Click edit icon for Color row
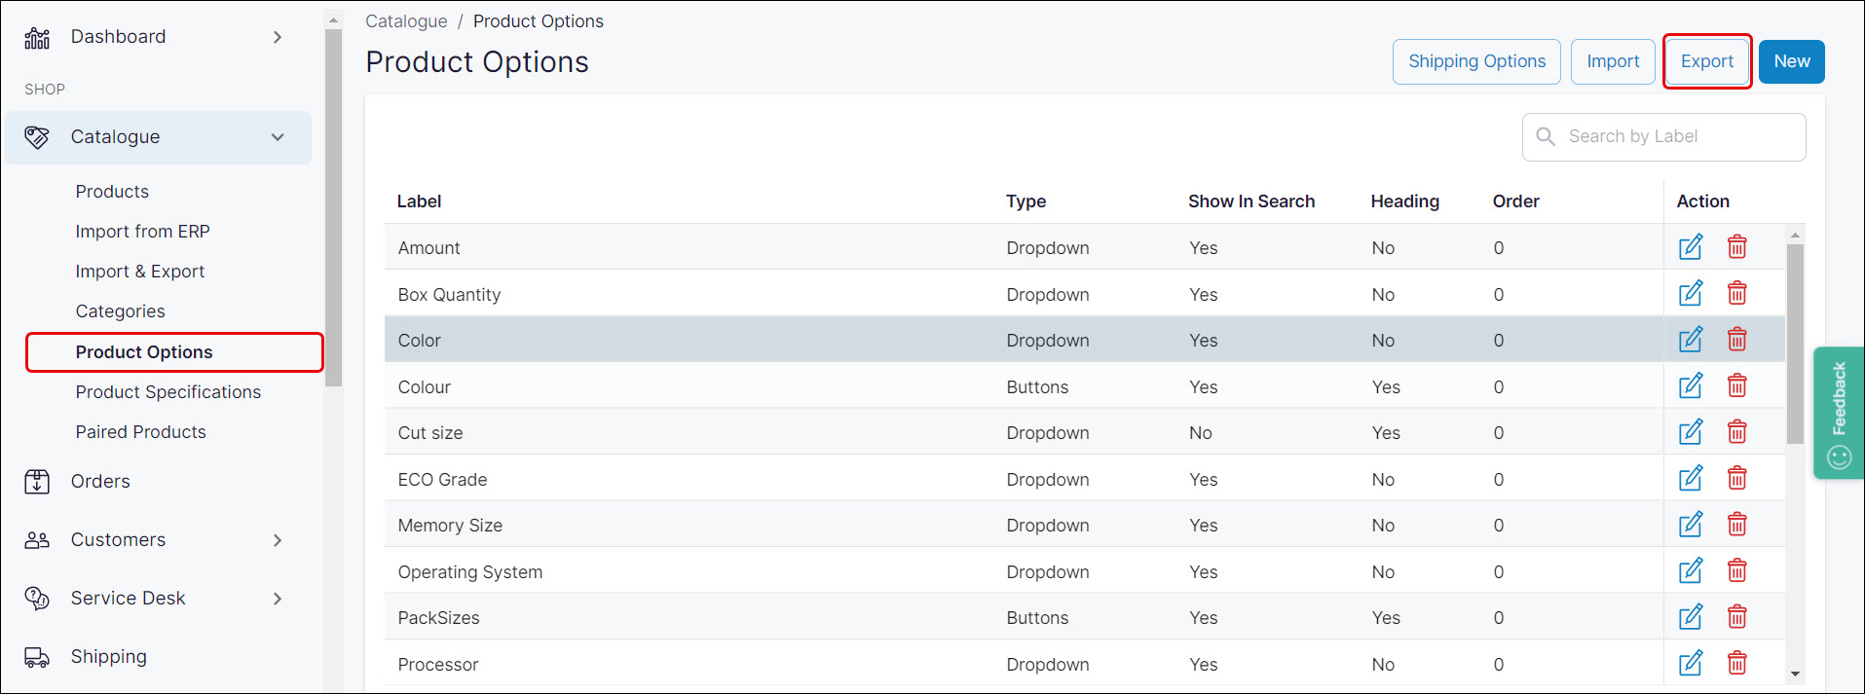This screenshot has height=694, width=1865. tap(1691, 340)
